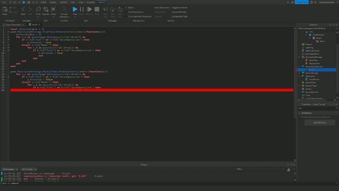Collapse ReplicatedStorage tree node
This screenshot has height=191, width=339.
tap(299, 57)
